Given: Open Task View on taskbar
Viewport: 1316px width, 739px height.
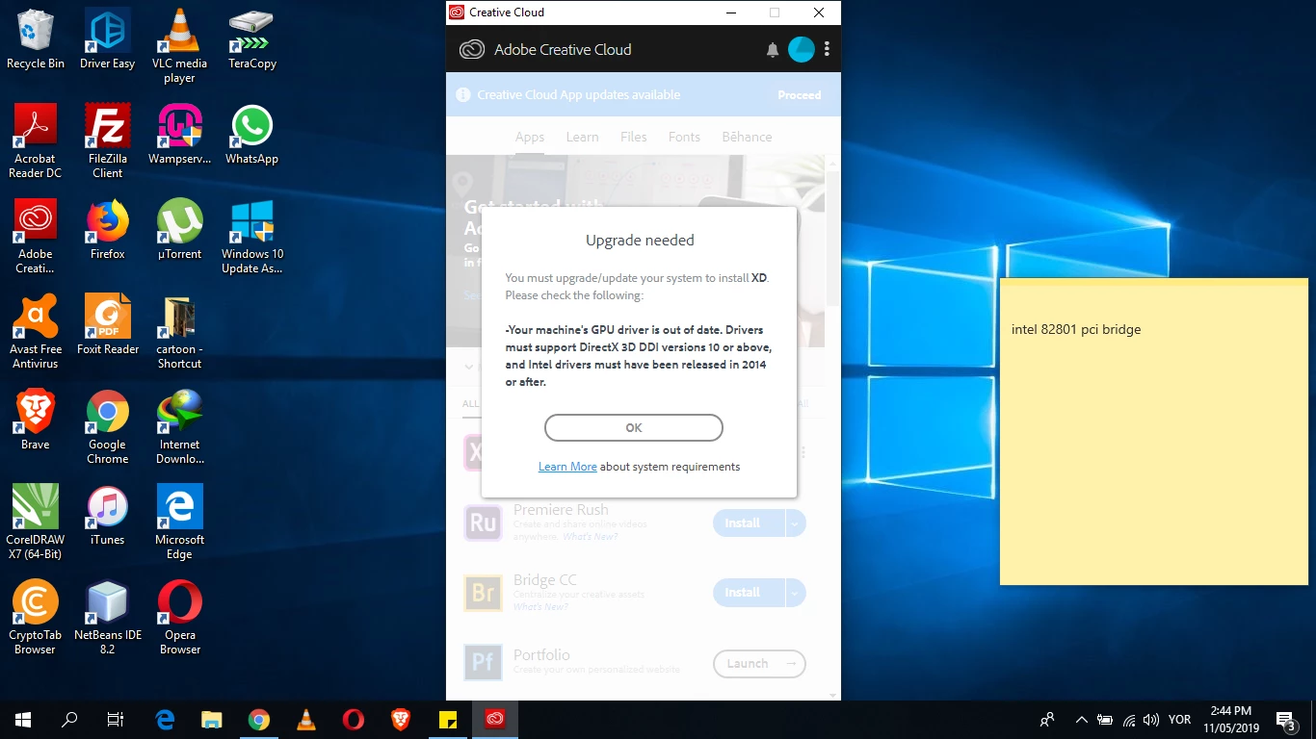Looking at the screenshot, I should click(x=116, y=719).
